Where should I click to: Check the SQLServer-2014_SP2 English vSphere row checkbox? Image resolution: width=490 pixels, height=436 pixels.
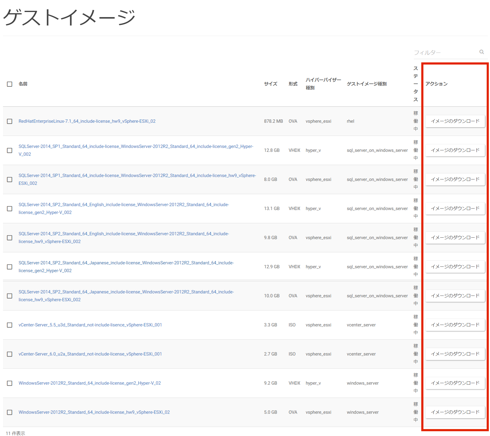click(10, 238)
